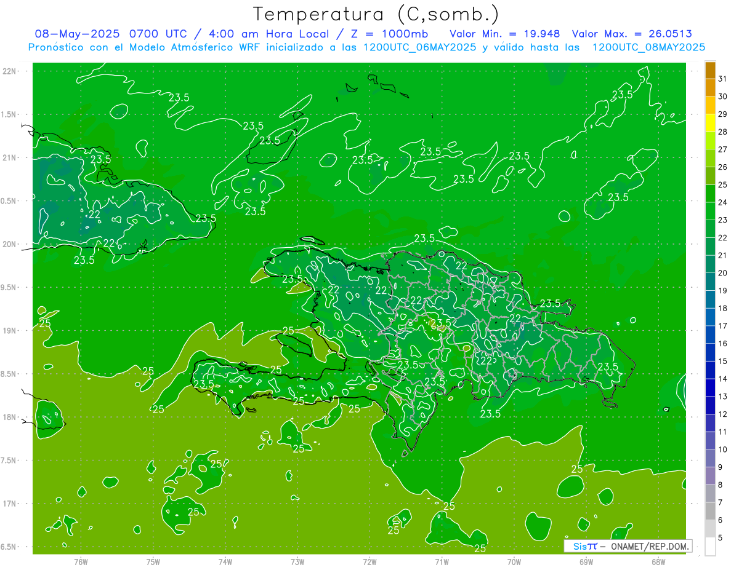Click the 70W longitude axis label

(514, 562)
